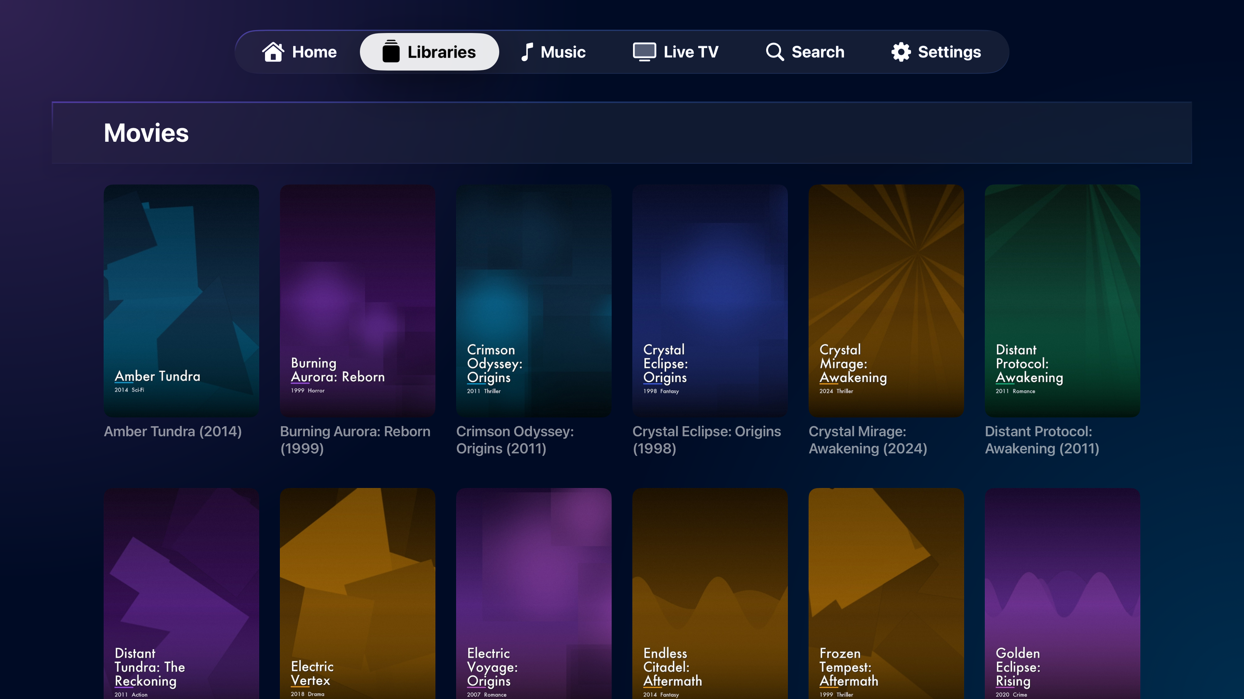Open the Burning Aurora: Reborn poster

(x=357, y=301)
